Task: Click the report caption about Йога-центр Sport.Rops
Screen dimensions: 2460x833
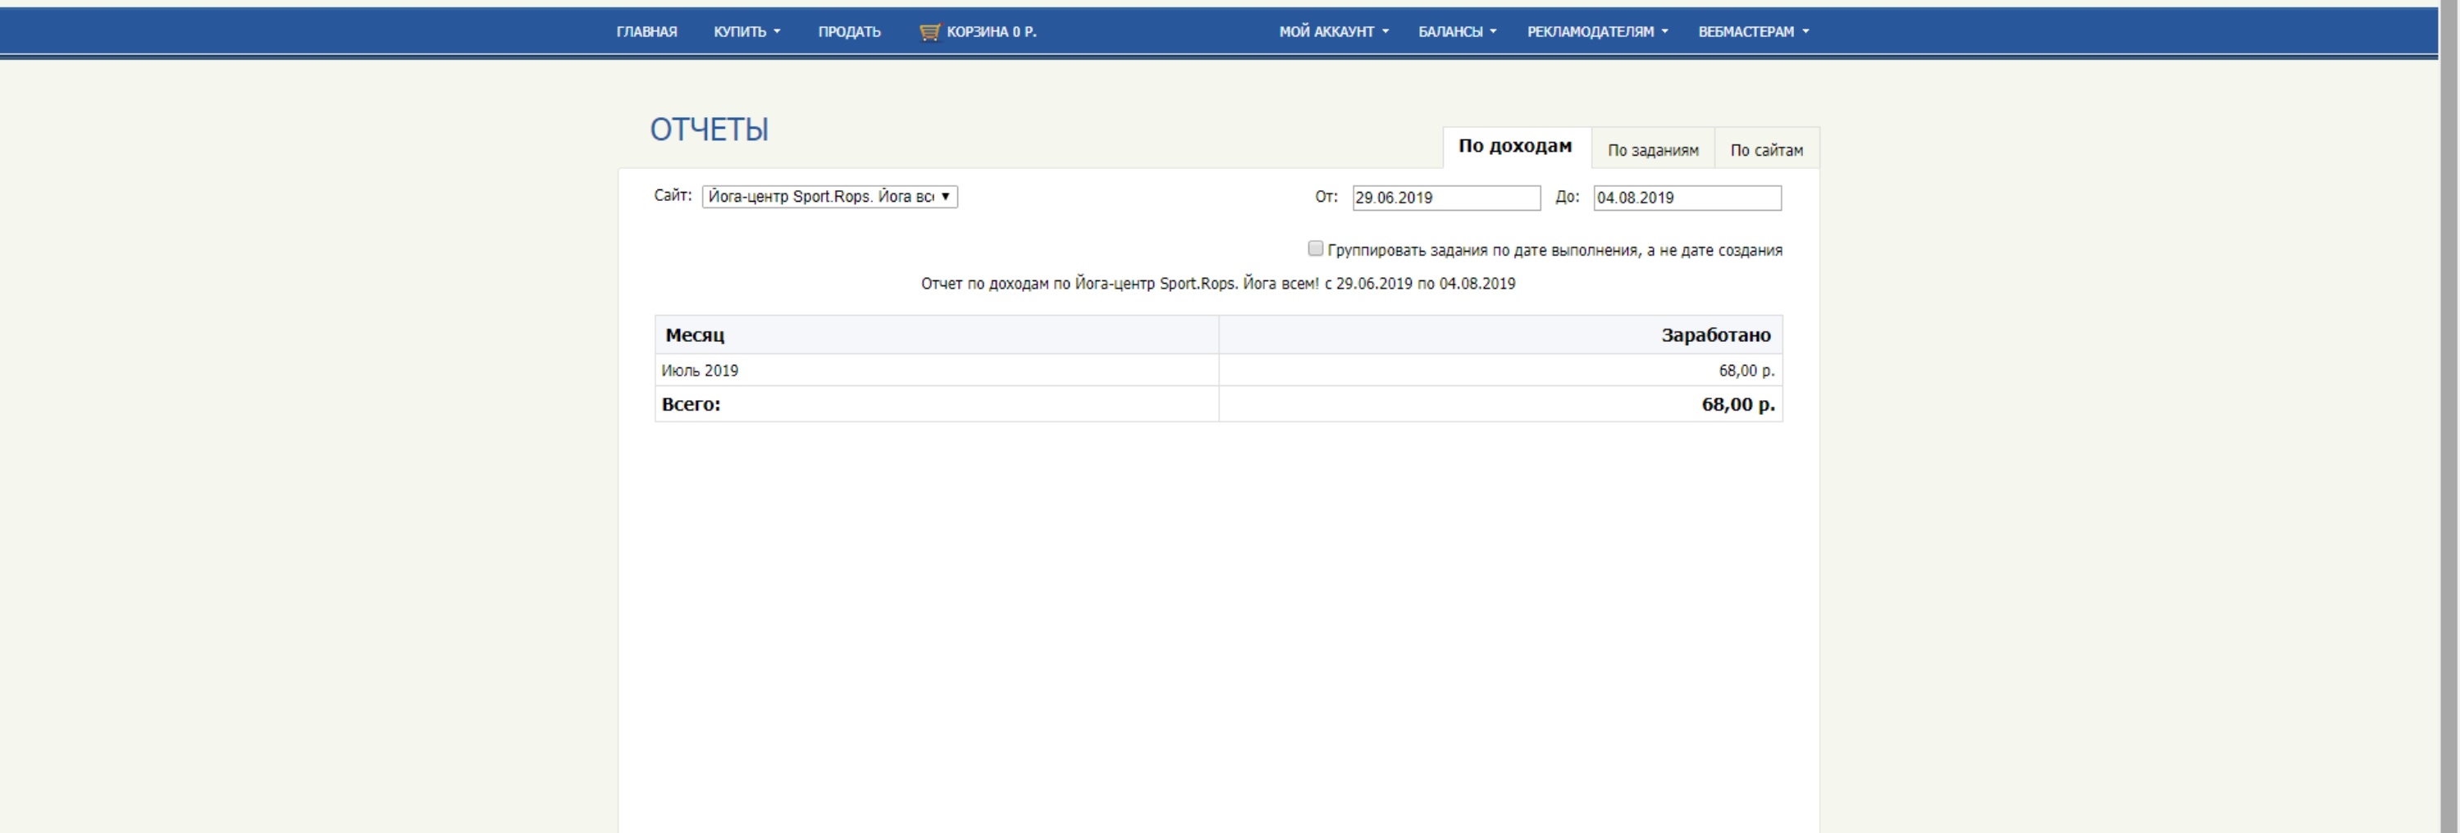Action: tap(1217, 284)
